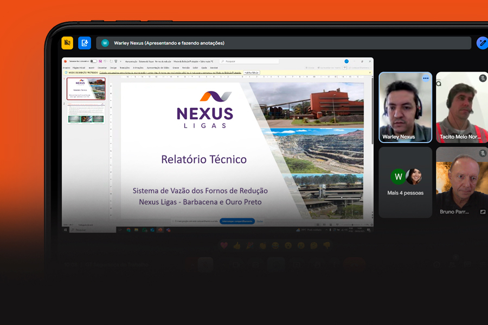The width and height of the screenshot is (488, 325).
Task: Send the clapping hands emoji reaction
Action: 262,246
